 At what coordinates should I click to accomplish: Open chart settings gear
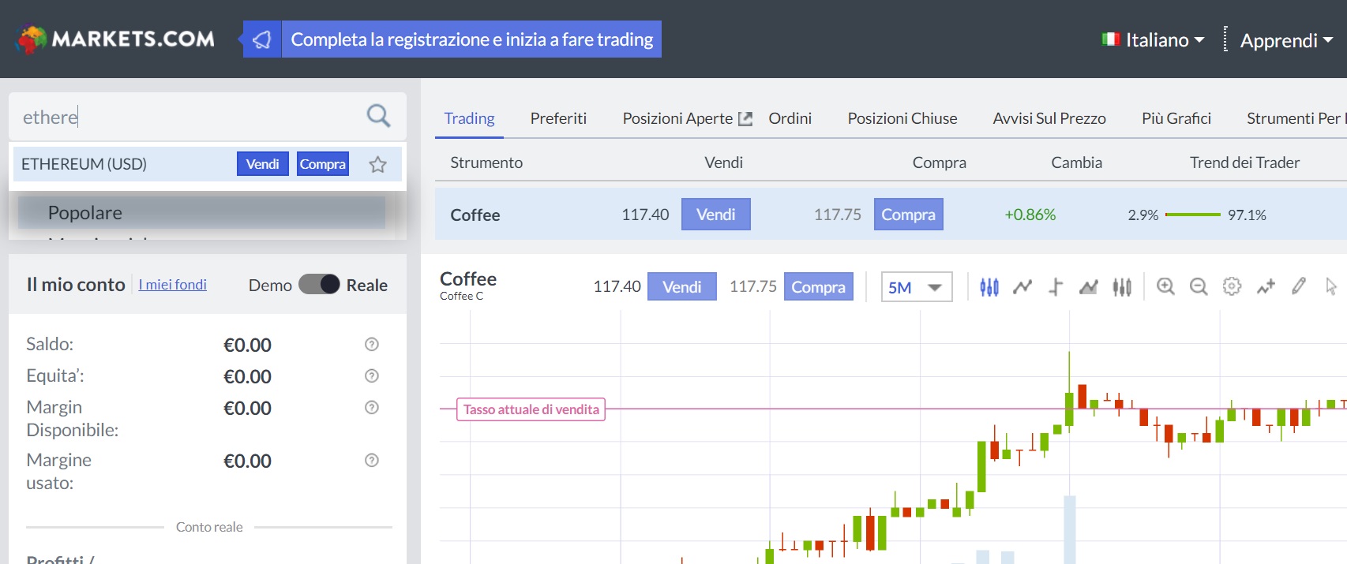(1232, 286)
